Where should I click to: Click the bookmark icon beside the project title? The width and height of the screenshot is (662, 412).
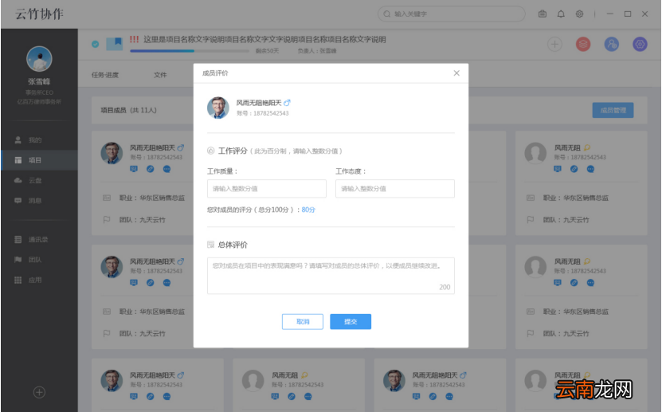[x=115, y=44]
